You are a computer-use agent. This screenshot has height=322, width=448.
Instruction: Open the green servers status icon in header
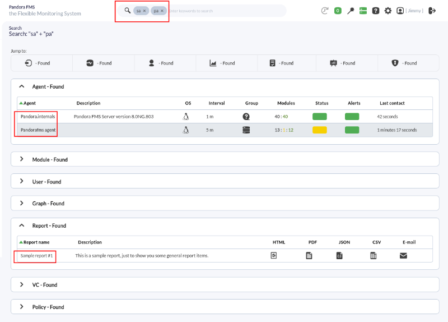(363, 11)
